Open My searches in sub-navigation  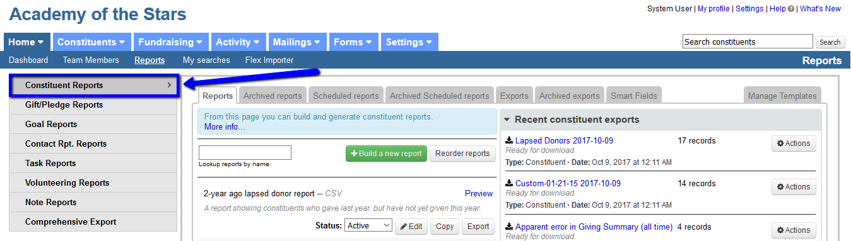pos(206,60)
